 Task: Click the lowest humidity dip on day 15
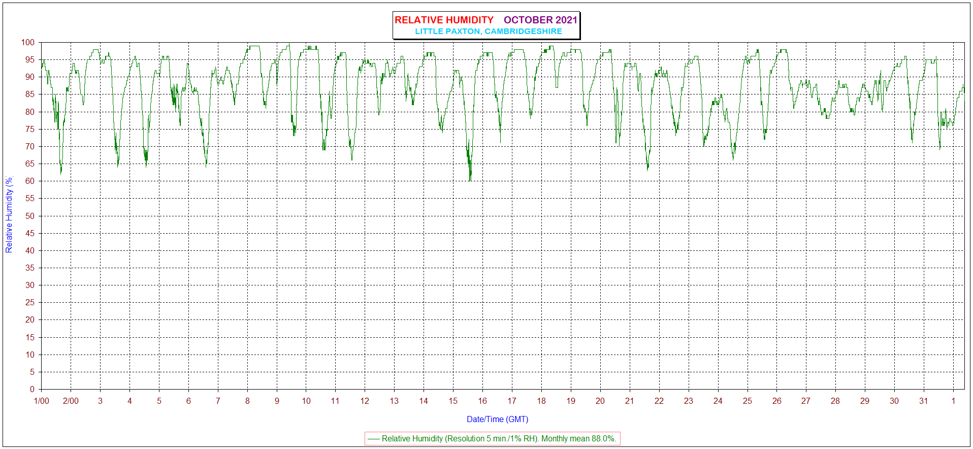470,180
